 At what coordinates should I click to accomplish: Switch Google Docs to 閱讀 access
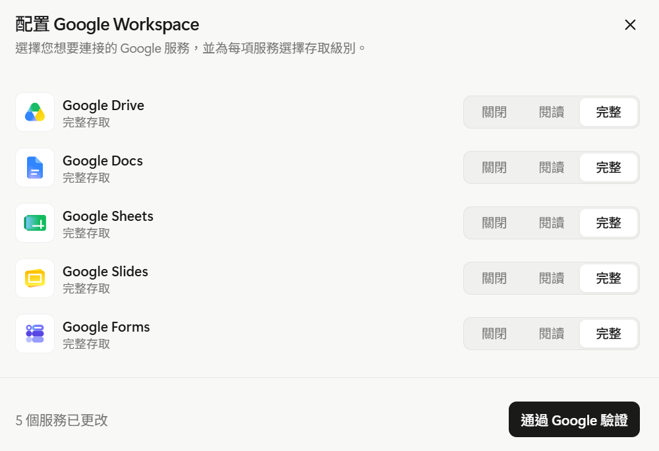point(552,167)
